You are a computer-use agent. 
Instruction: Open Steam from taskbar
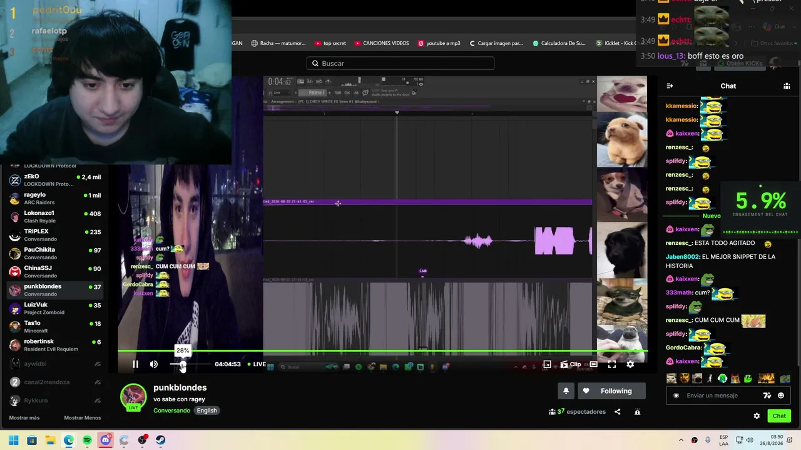coord(161,440)
